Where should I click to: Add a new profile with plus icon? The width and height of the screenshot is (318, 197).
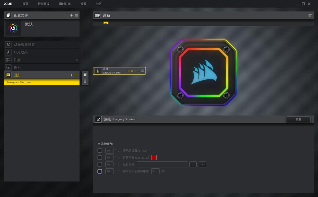tap(71, 15)
